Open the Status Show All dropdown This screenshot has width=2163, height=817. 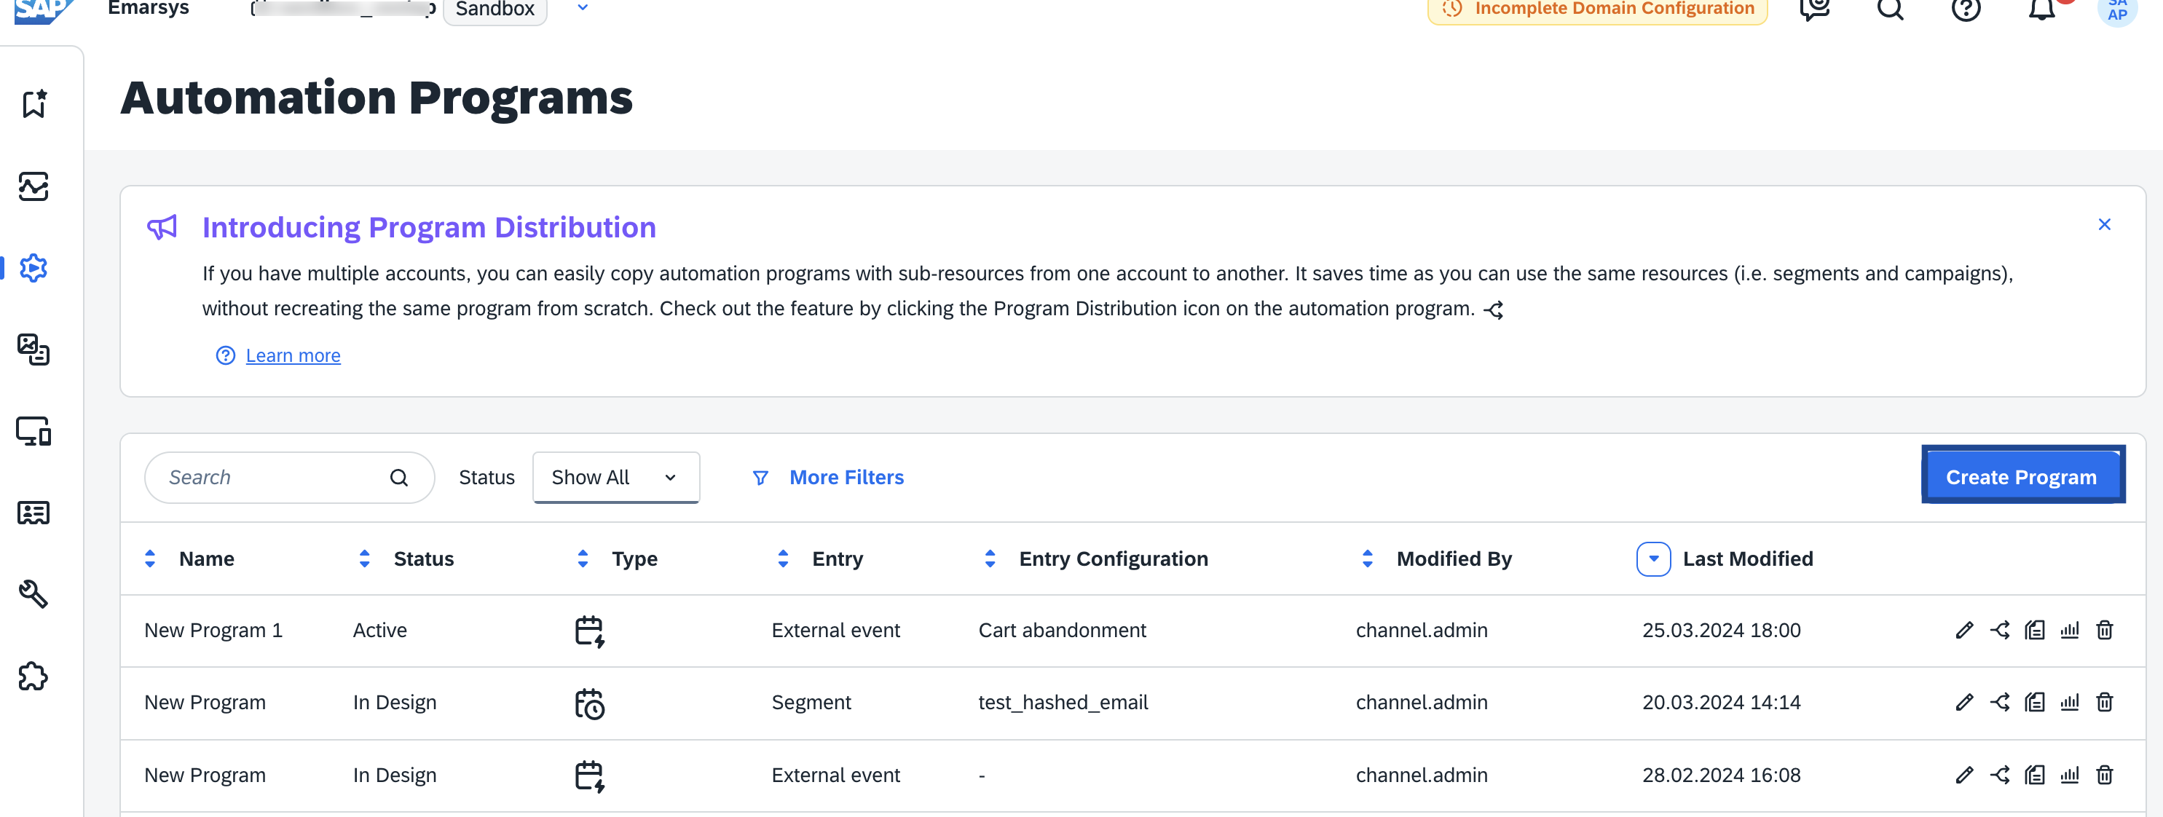click(x=615, y=477)
